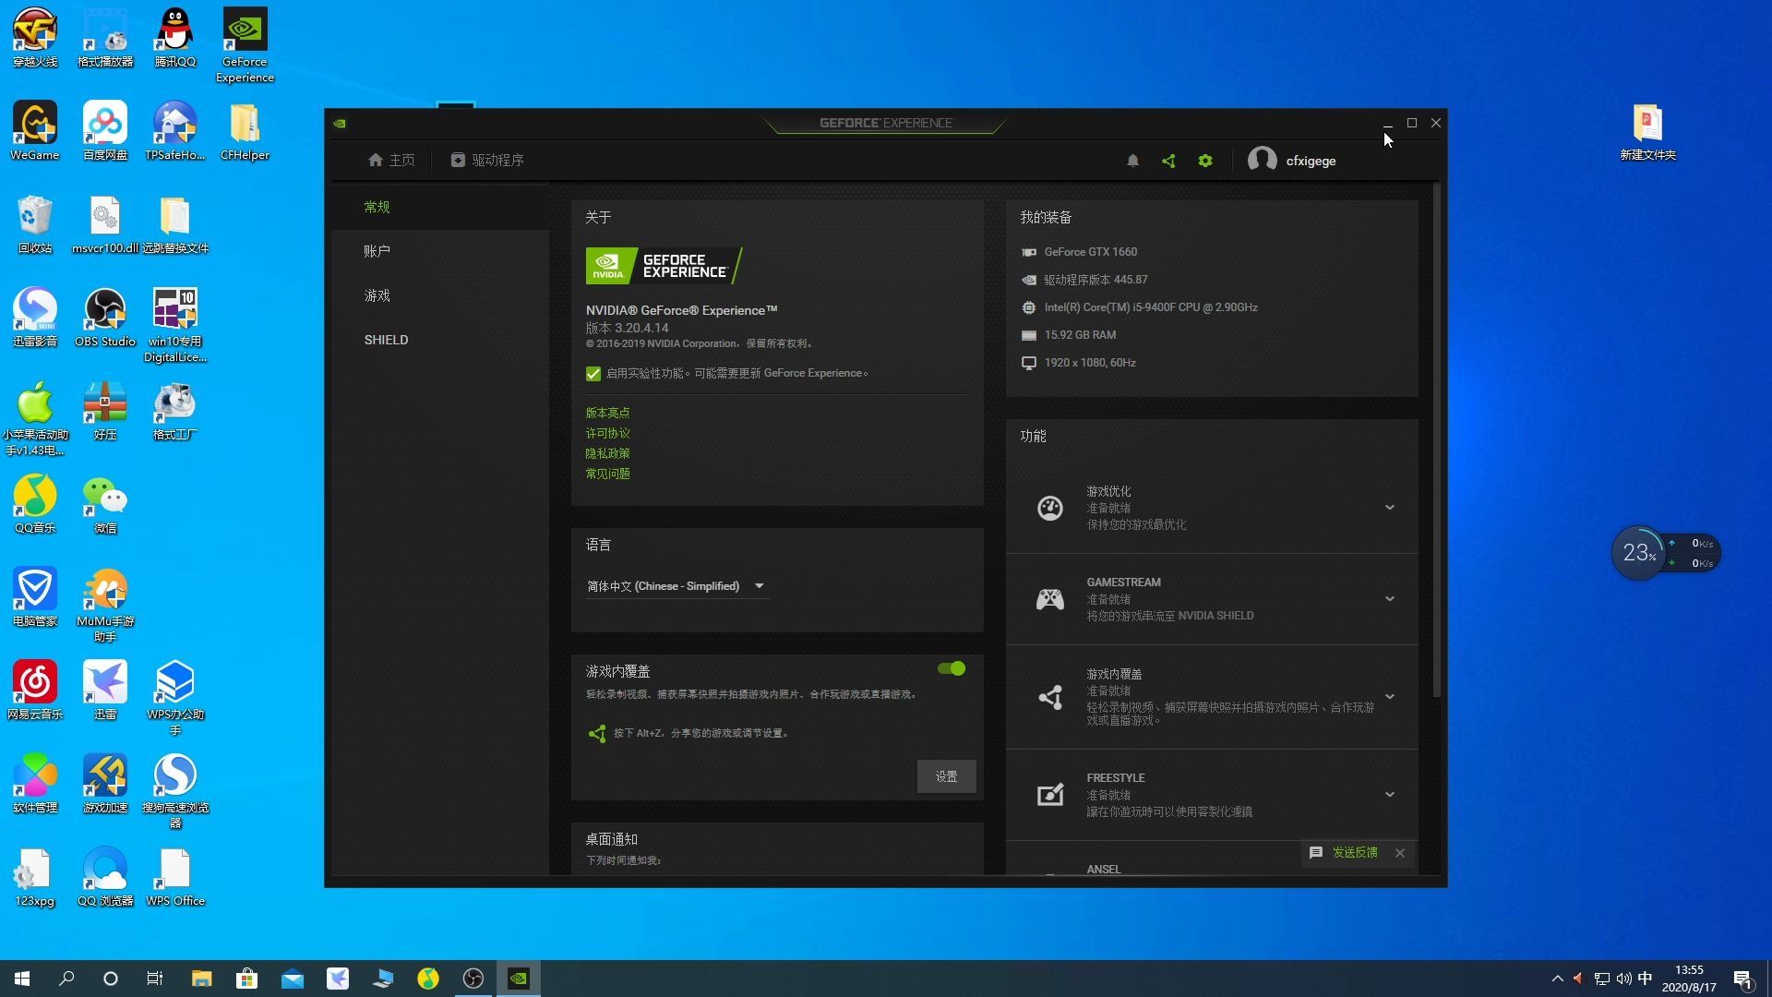The height and width of the screenshot is (997, 1772).
Task: Open File Explorer from taskbar
Action: (201, 979)
